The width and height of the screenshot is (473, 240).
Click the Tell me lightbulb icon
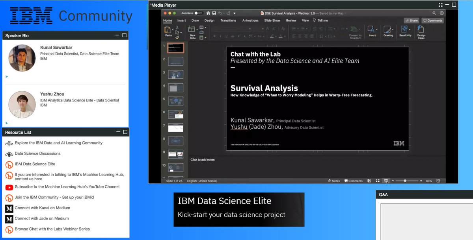pyautogui.click(x=314, y=20)
